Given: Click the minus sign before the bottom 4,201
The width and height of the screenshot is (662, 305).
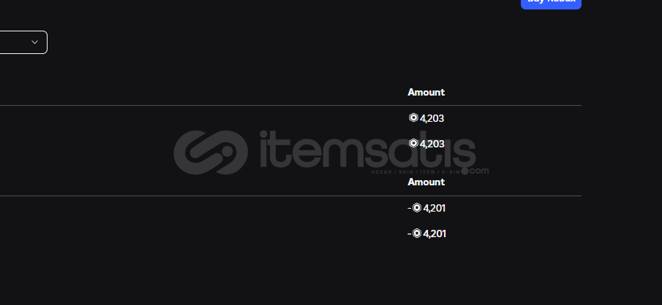Looking at the screenshot, I should tap(410, 233).
